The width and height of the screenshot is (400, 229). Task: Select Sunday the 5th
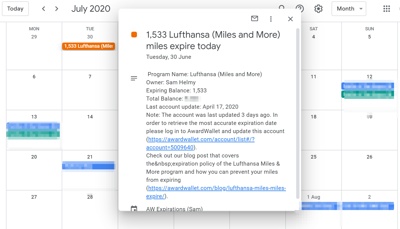coord(370,37)
